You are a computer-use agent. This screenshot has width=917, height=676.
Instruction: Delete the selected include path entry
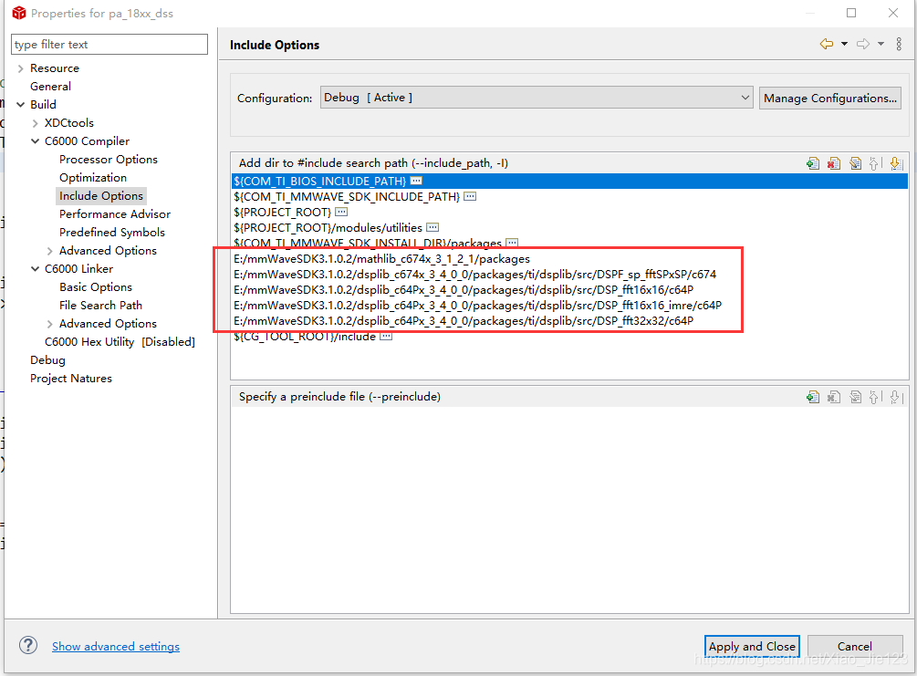point(834,163)
